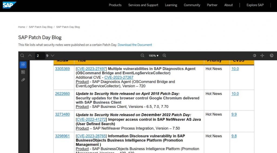The height and width of the screenshot is (153, 277).
Task: Go to Home breadcrumb
Action: click(22, 27)
